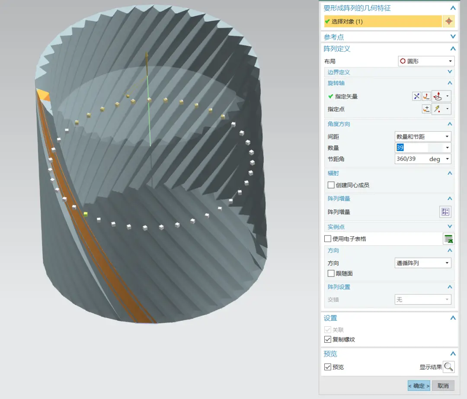Click the 指定矢量 label
467x399 pixels.
346,97
